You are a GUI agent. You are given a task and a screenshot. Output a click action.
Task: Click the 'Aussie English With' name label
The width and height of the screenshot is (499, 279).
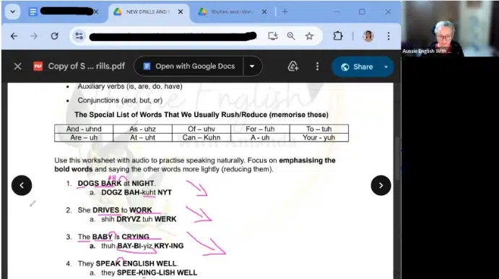427,51
